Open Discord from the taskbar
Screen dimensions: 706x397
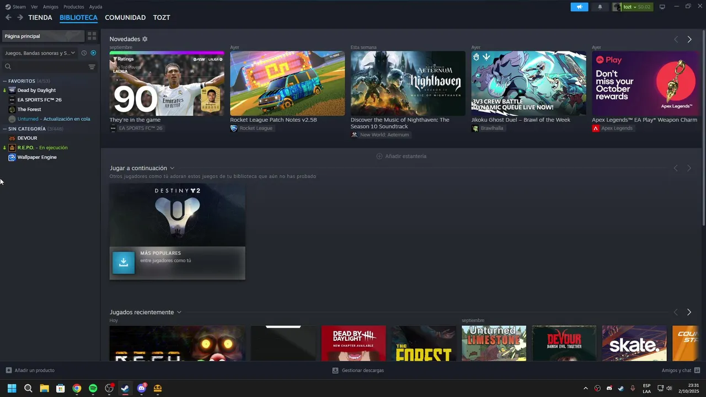tap(142, 388)
